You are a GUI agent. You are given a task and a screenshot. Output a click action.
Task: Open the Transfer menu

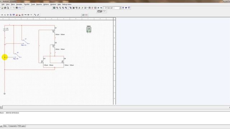27,4
